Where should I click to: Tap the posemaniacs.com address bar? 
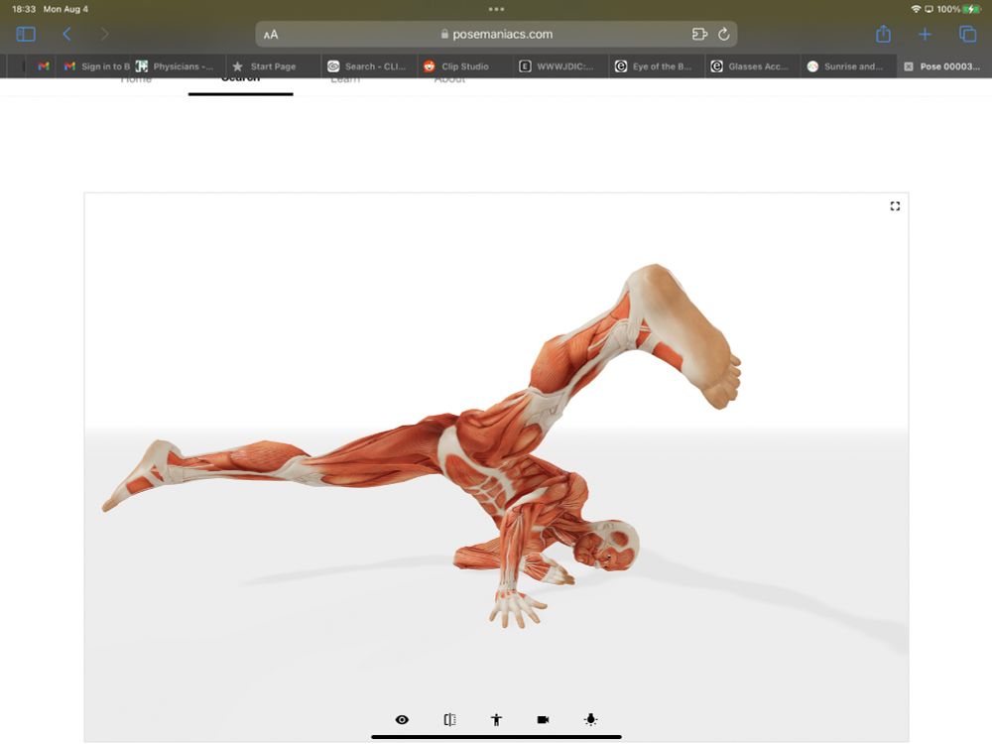[x=496, y=34]
